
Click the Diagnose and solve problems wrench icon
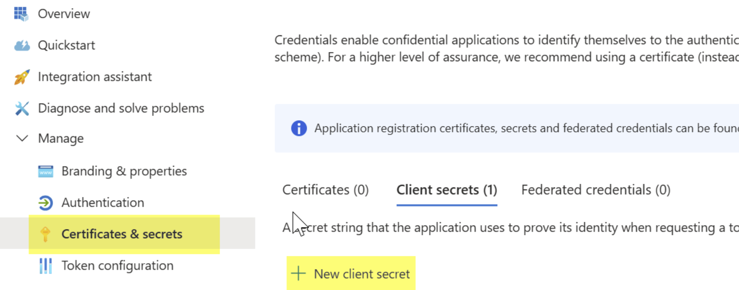click(22, 109)
